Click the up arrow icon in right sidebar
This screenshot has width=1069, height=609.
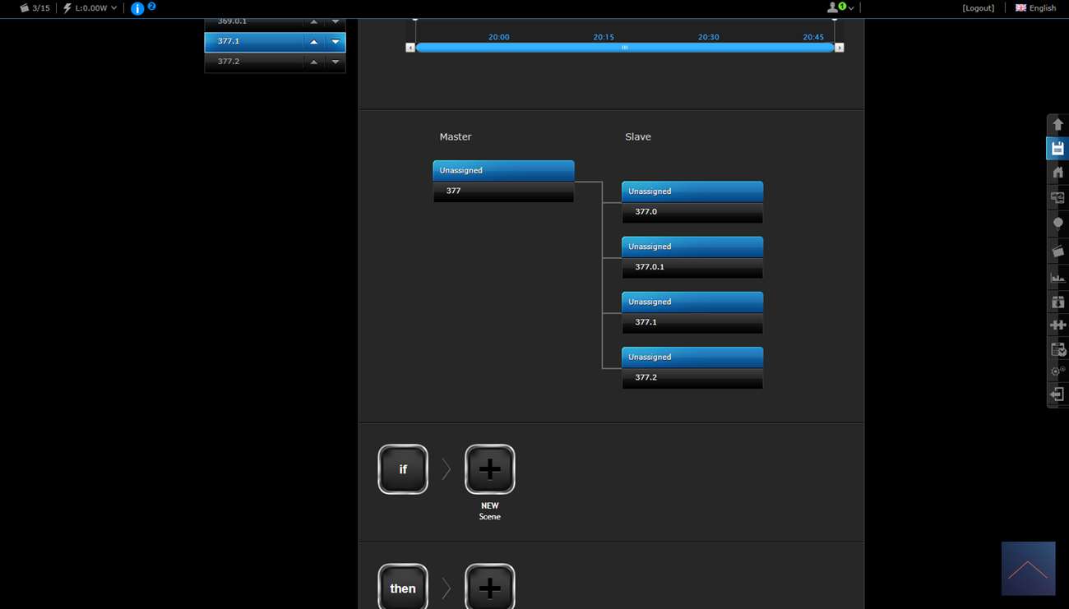[1057, 124]
